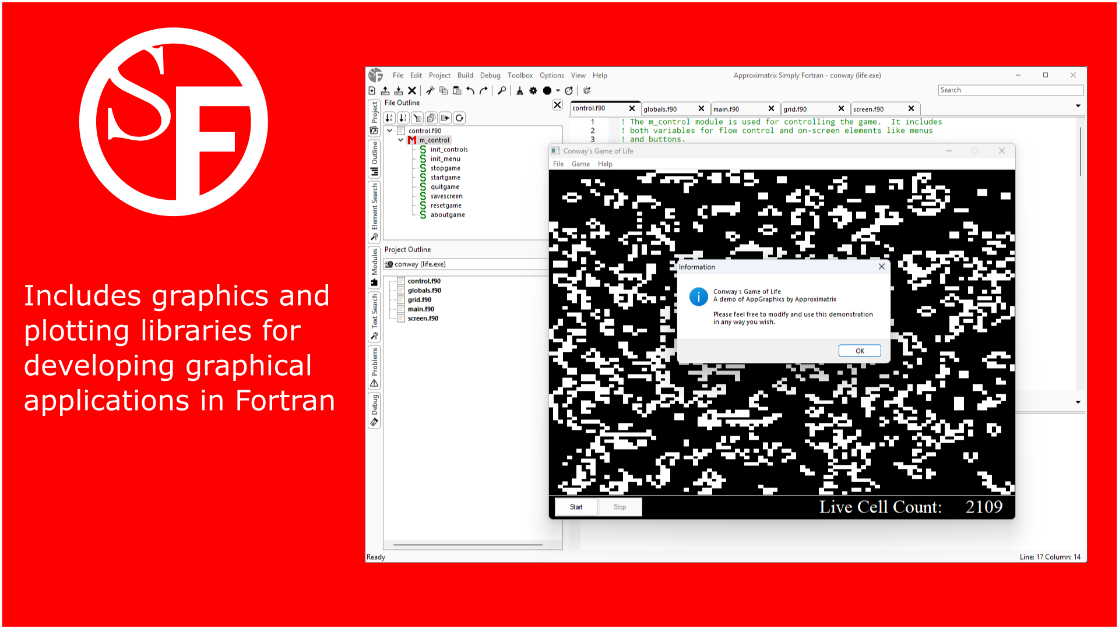Screen dimensions: 1119x629
Task: Click the magnifier find icon
Action: coord(501,91)
